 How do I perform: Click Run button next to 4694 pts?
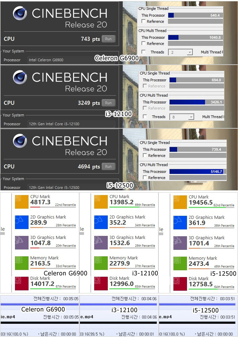click(x=108, y=166)
